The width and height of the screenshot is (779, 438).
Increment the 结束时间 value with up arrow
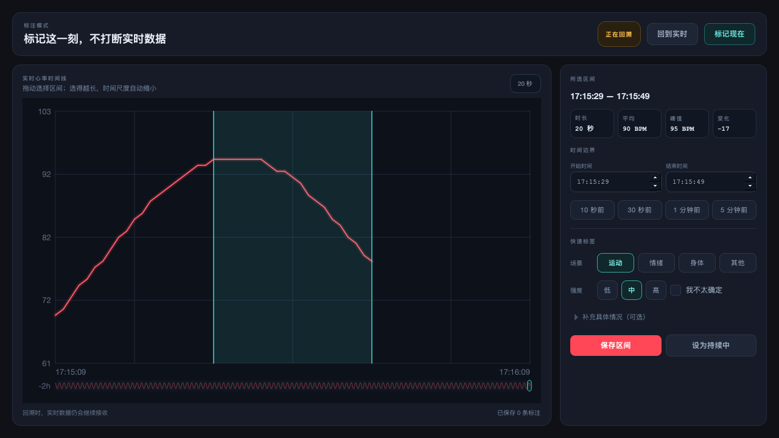pos(750,178)
